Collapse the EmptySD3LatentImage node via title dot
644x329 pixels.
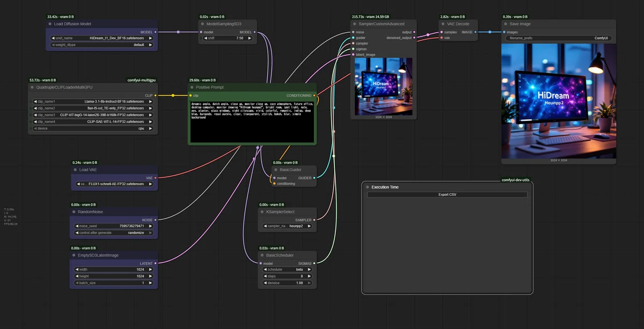point(74,255)
